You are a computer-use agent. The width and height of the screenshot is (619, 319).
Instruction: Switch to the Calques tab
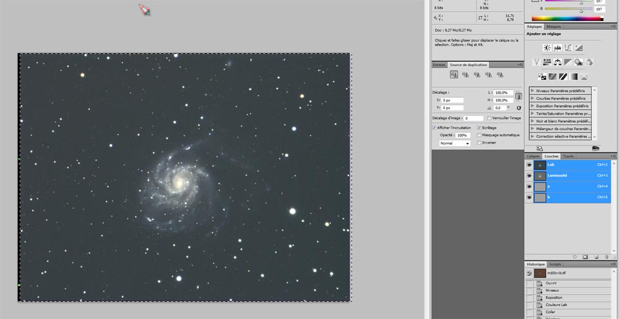(534, 156)
